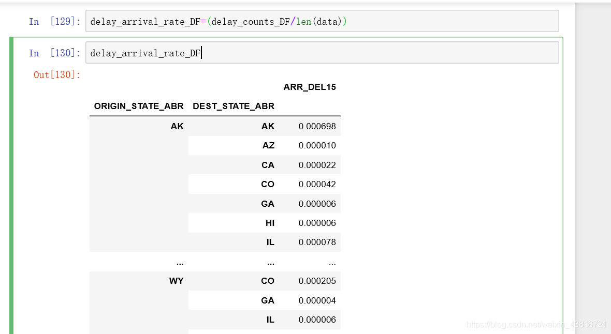Click the ORIGIN_STATE_ABR index header
611x334 pixels.
pos(139,107)
